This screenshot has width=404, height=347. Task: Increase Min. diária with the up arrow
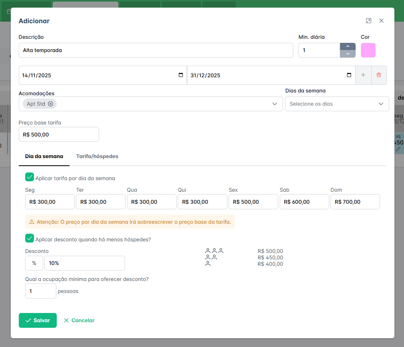click(348, 46)
